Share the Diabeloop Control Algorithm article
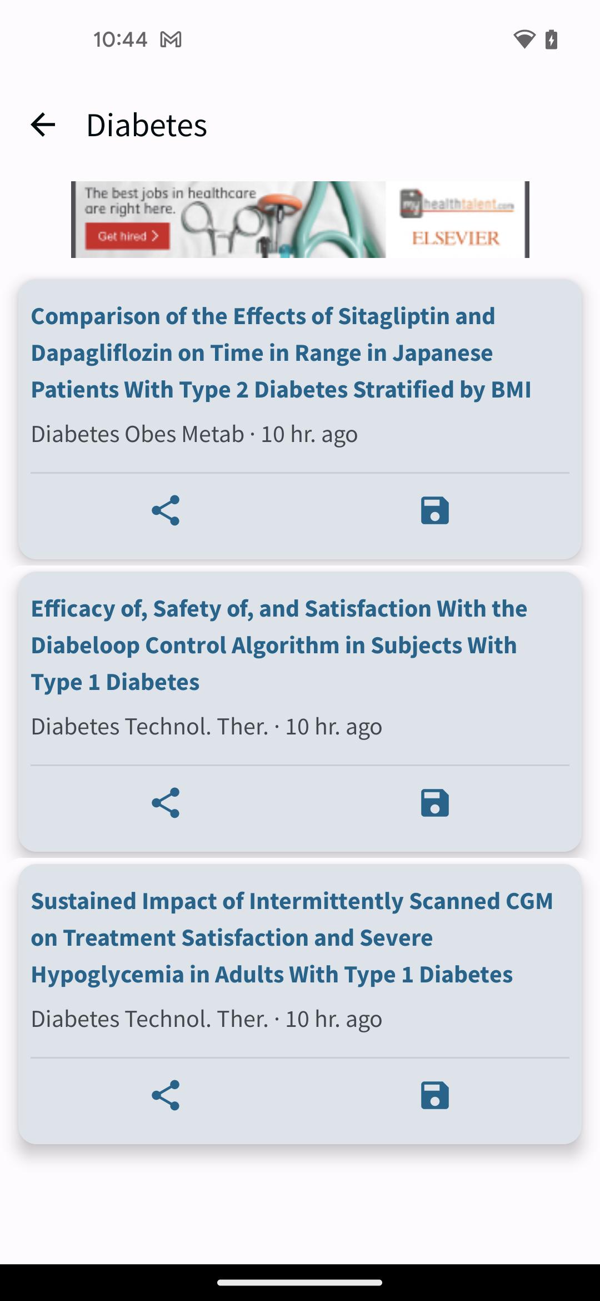Screen dimensions: 600x1301 tap(166, 803)
